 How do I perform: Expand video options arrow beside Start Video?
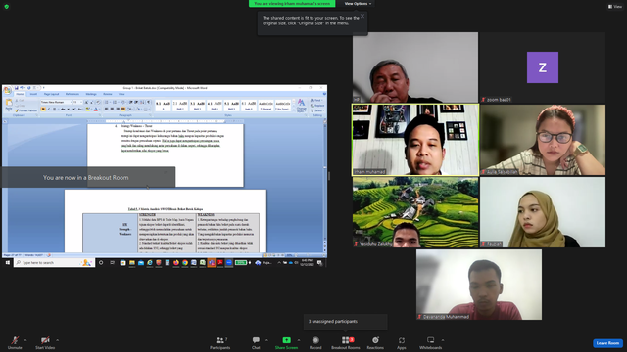point(58,340)
